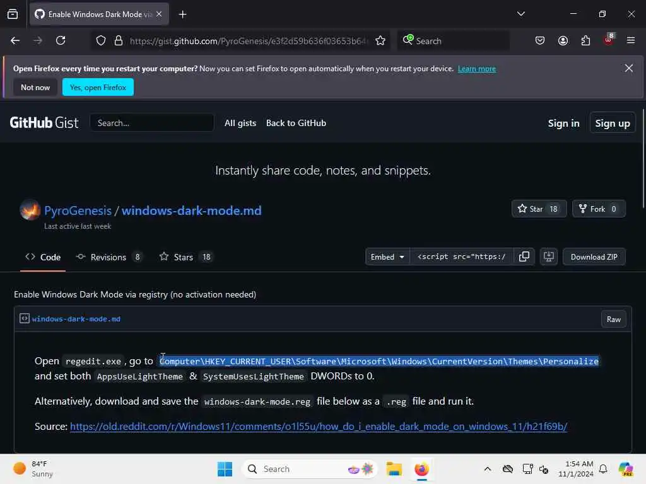646x484 pixels.
Task: Open windows-dark-mode.md gist title link
Action: [192, 210]
